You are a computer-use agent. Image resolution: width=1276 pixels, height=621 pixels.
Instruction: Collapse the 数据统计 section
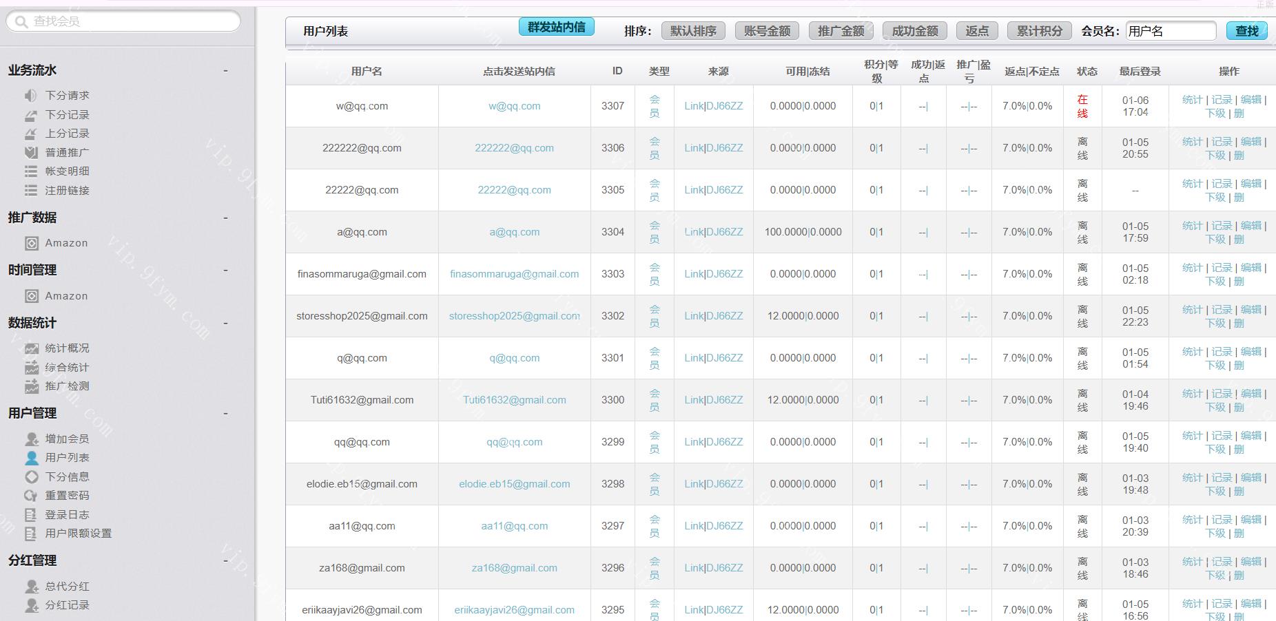click(x=225, y=323)
